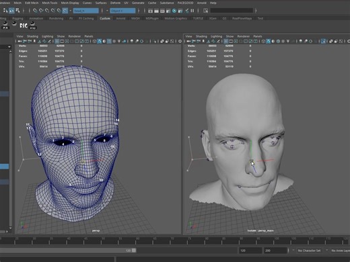Click the wrap shelf script icon
Viewport: 350px width, 262px height.
point(32,26)
